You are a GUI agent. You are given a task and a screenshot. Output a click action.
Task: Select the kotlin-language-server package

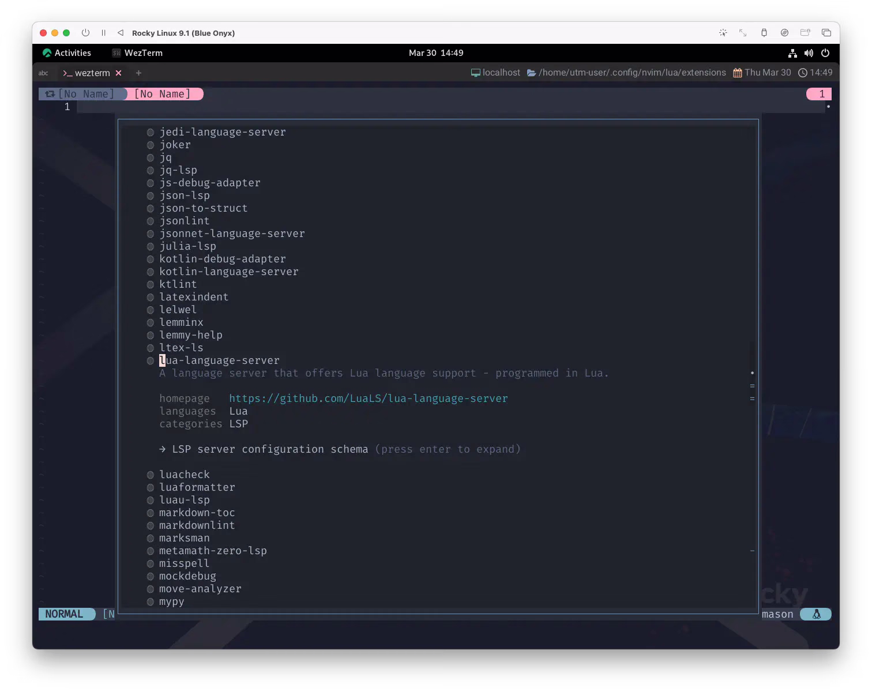tap(229, 272)
